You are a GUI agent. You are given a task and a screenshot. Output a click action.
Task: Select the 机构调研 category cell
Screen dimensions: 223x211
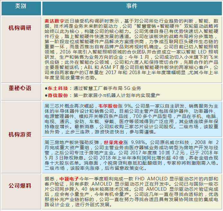[x=21, y=28]
